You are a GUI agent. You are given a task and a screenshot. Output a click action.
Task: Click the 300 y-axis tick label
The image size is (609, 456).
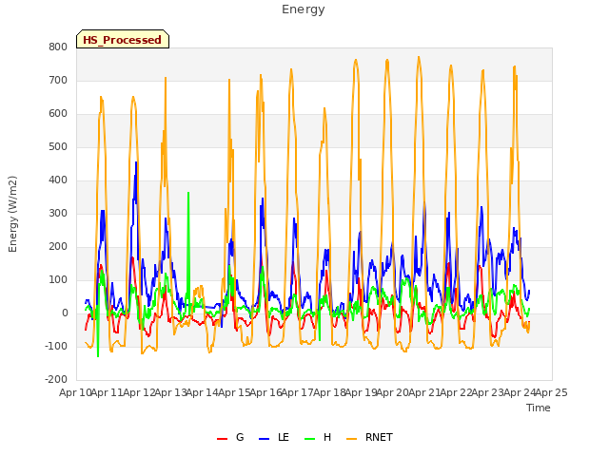click(58, 213)
